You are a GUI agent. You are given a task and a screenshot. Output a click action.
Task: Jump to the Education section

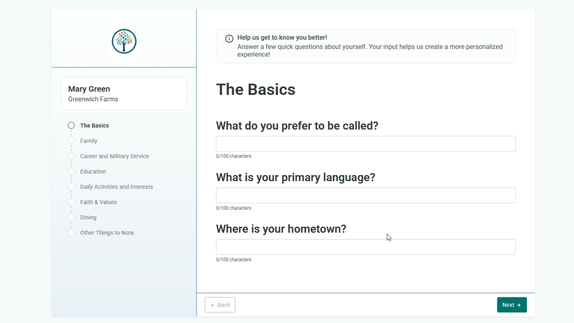[x=93, y=171]
